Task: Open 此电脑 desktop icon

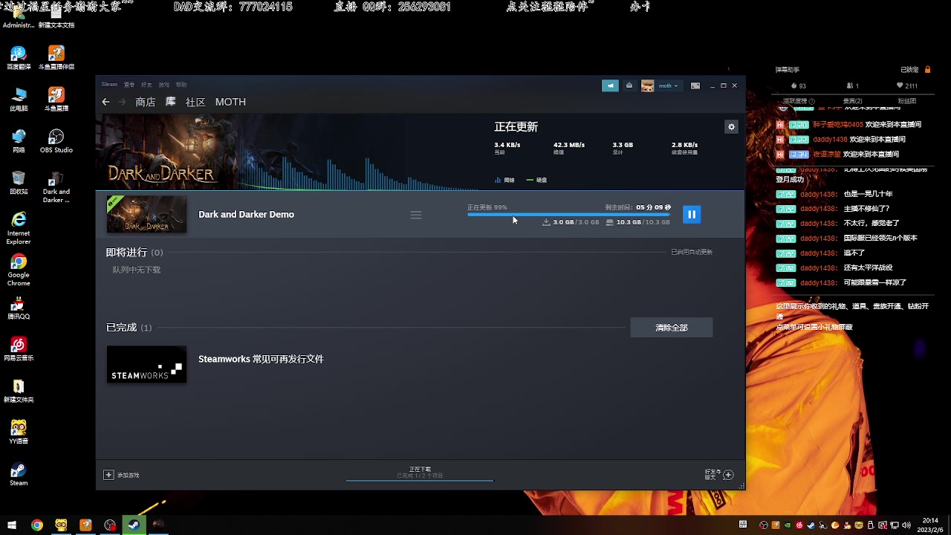Action: [x=19, y=100]
